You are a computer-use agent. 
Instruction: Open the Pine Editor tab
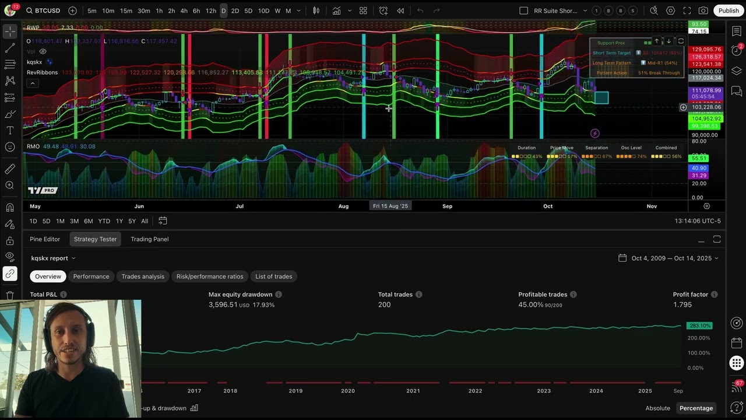point(45,239)
